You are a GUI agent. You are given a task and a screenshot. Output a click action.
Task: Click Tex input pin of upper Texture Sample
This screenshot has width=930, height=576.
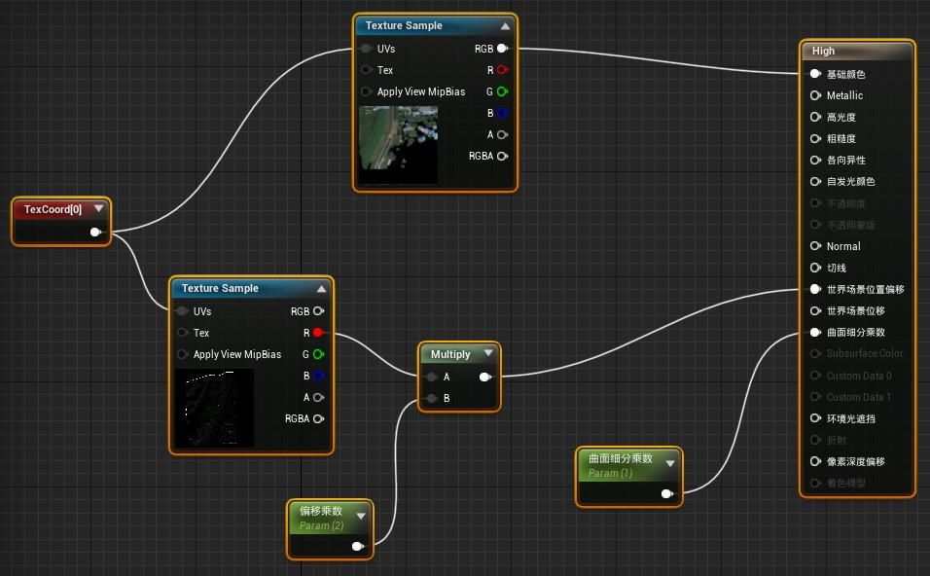pyautogui.click(x=366, y=70)
